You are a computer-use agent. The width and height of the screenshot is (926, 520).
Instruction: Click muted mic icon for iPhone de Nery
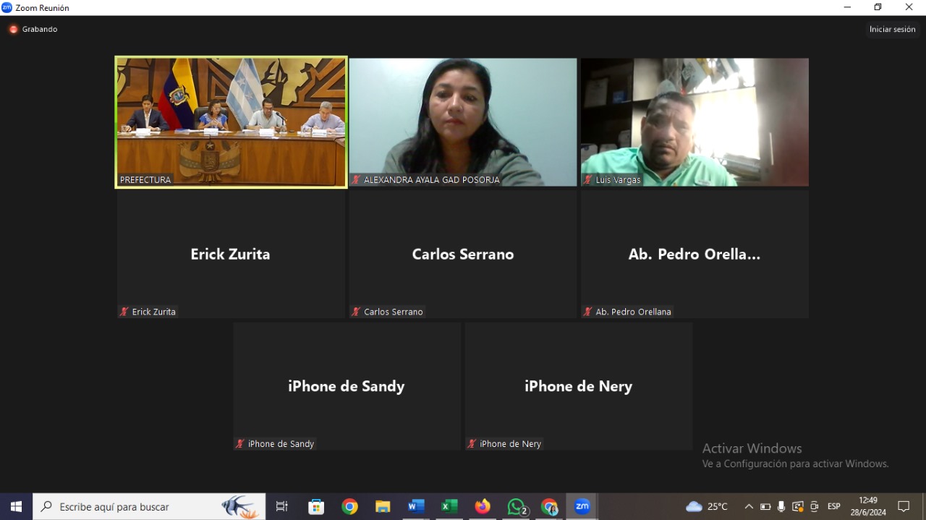472,444
